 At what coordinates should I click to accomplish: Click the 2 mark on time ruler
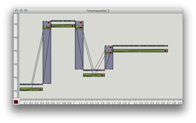coord(129,103)
